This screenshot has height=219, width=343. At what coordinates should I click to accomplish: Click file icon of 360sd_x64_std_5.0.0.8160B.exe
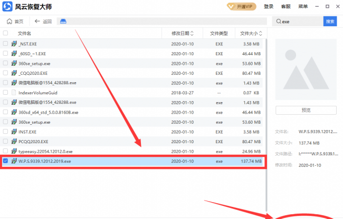coord(14,112)
